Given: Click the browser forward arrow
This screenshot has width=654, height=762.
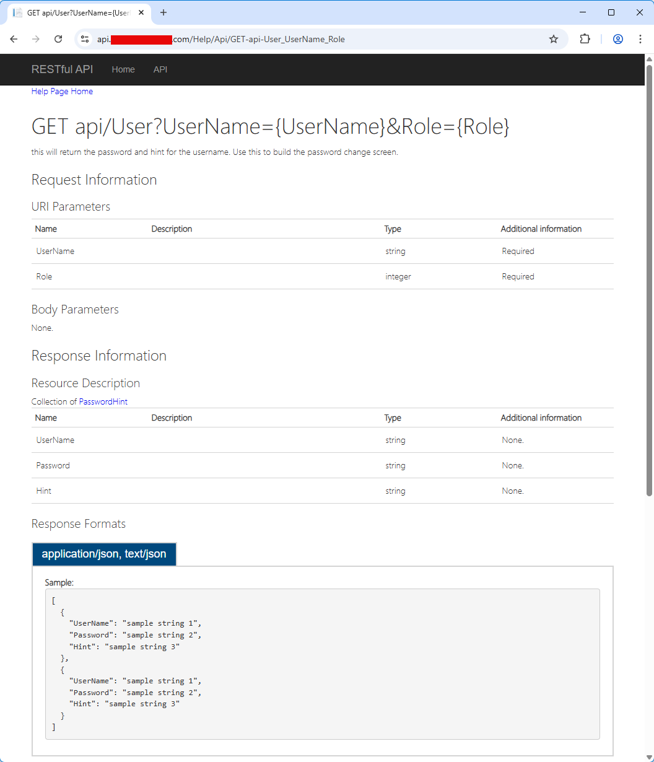Looking at the screenshot, I should (x=36, y=39).
